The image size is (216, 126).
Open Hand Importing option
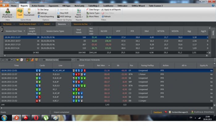[46, 17]
